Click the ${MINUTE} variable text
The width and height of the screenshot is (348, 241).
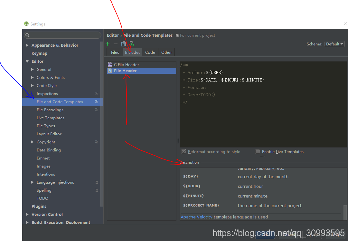(193, 196)
